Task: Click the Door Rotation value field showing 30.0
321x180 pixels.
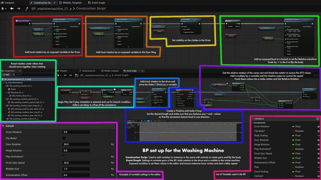Action: click(x=76, y=144)
